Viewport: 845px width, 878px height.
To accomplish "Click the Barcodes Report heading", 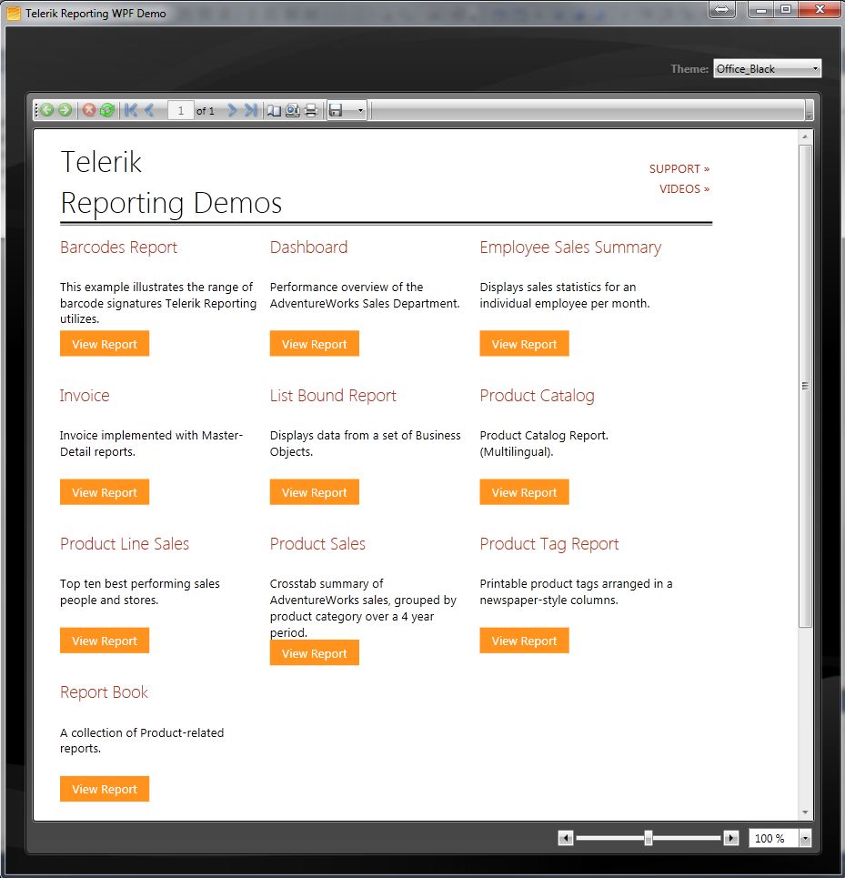I will [x=118, y=247].
